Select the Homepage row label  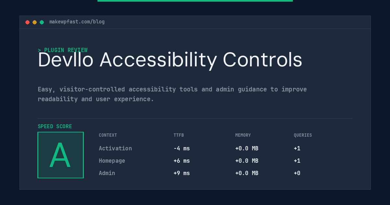coord(112,161)
